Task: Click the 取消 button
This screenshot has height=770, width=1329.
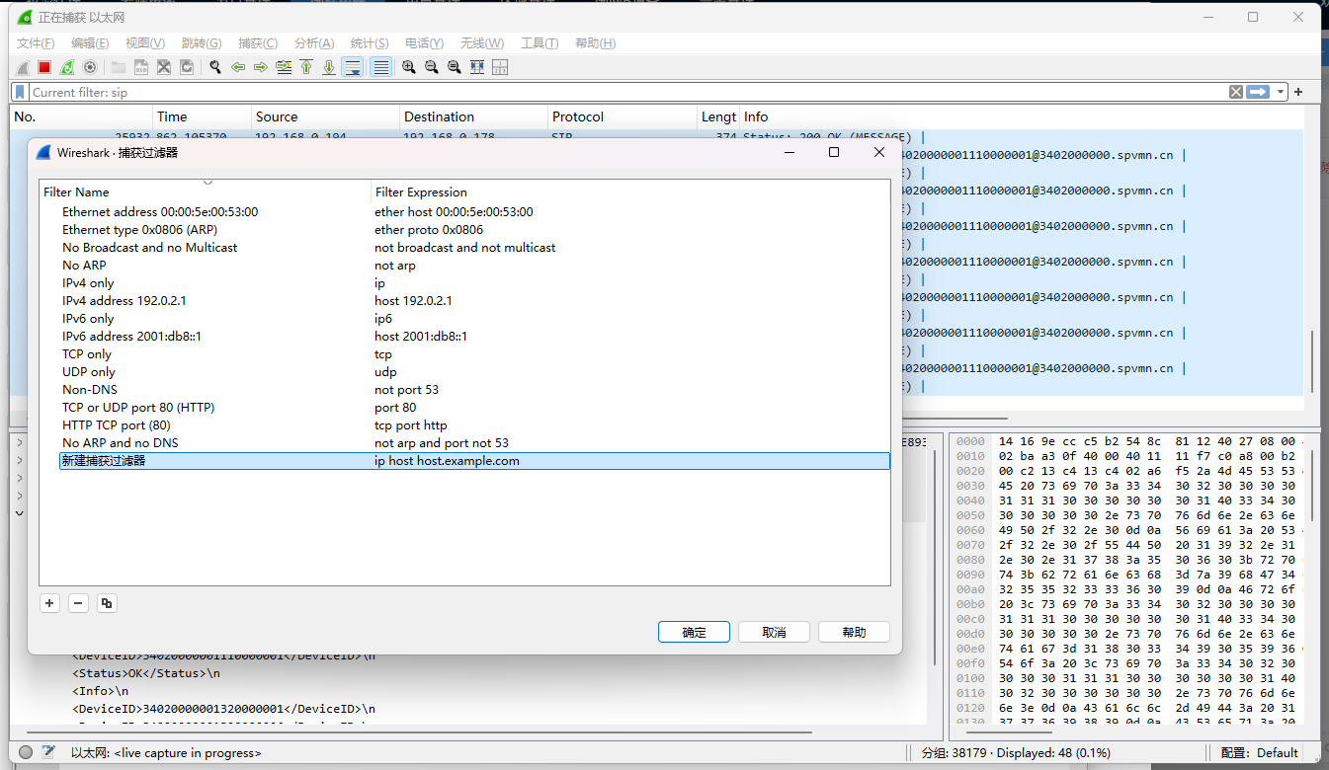Action: click(774, 632)
